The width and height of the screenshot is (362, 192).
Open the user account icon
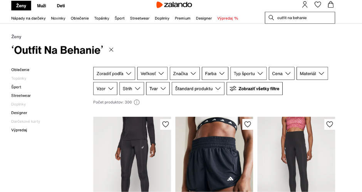[305, 5]
